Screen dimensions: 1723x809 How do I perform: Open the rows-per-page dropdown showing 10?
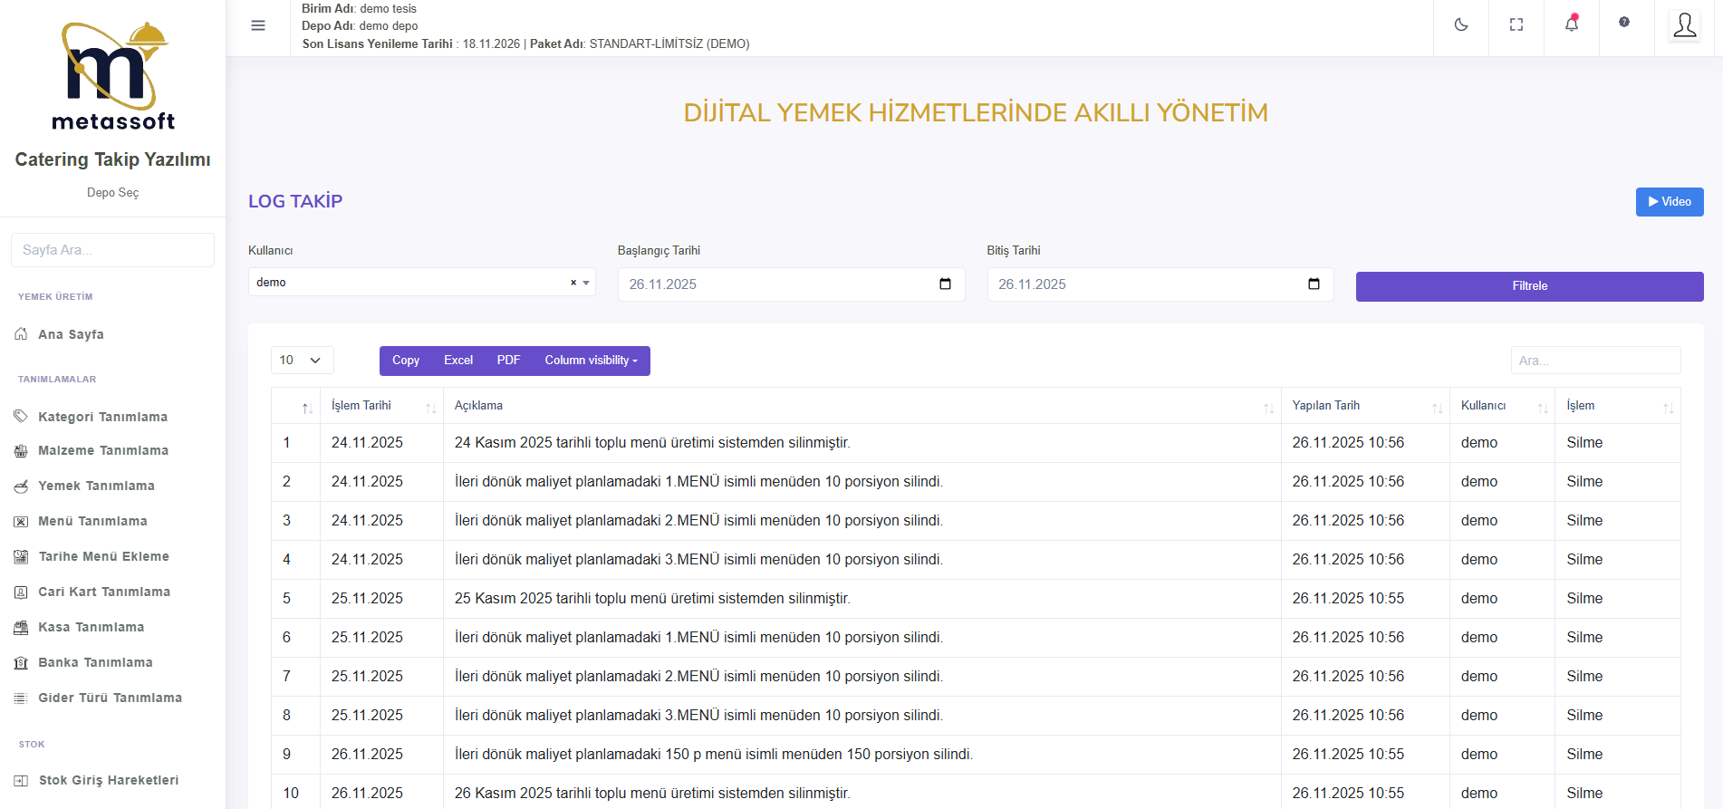(x=302, y=361)
